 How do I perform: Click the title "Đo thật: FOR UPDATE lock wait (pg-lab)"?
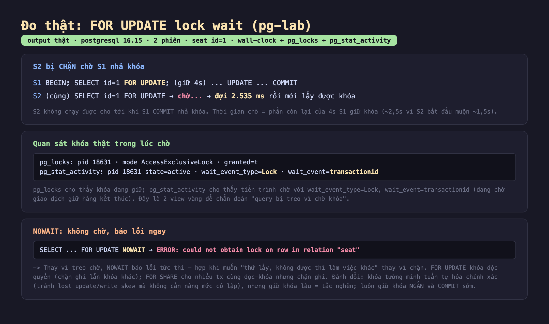click(x=166, y=26)
